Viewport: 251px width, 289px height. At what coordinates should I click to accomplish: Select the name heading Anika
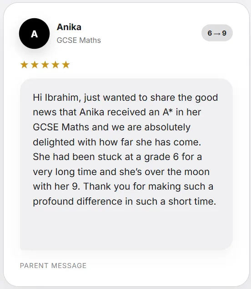click(69, 27)
